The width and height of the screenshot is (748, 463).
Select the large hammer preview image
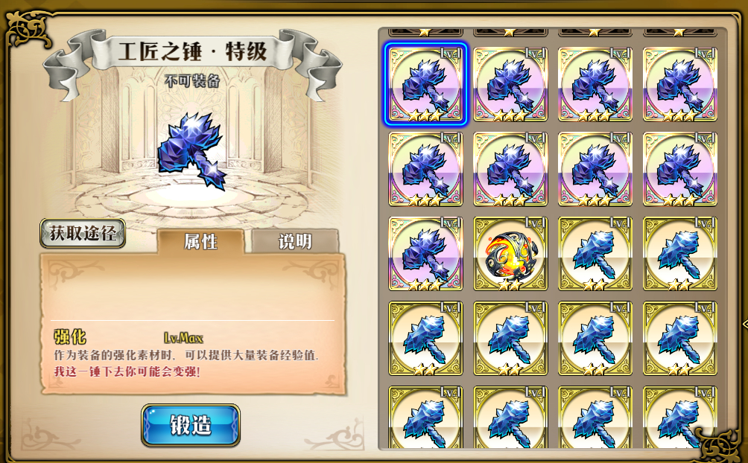pyautogui.click(x=192, y=150)
